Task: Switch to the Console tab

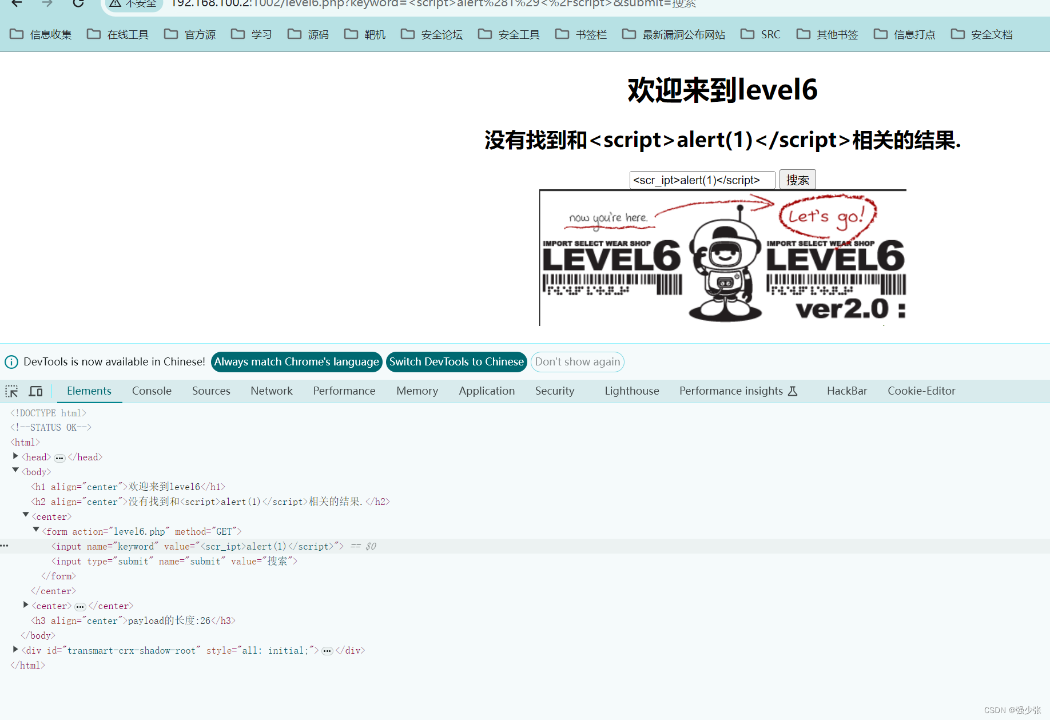Action: pyautogui.click(x=152, y=391)
